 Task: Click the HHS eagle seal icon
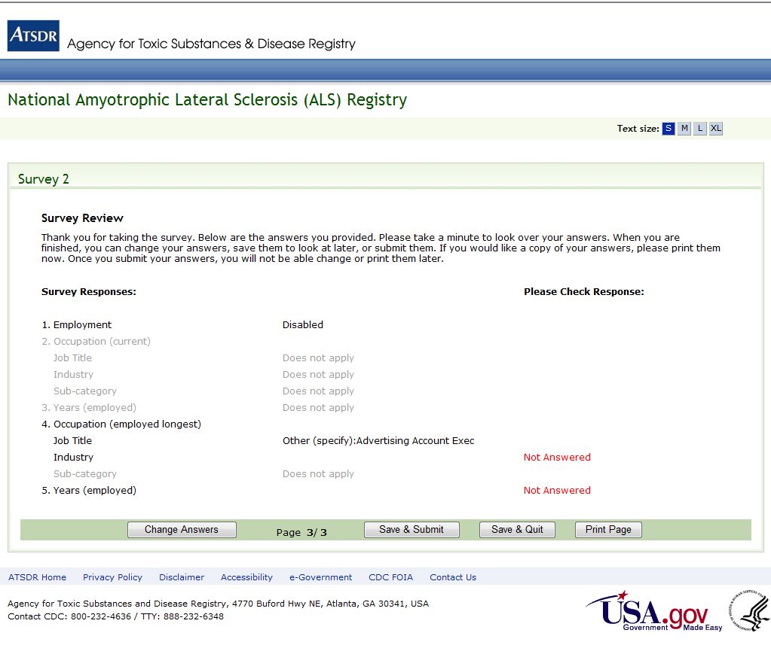click(x=748, y=610)
